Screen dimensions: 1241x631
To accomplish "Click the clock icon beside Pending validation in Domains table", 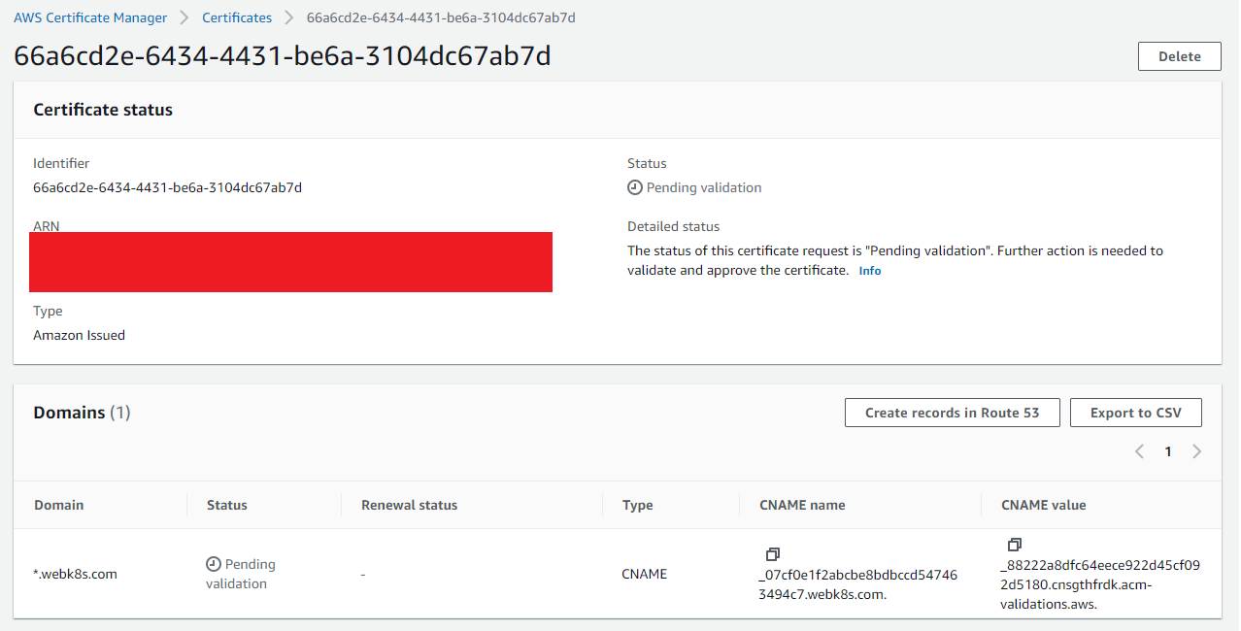I will pos(211,563).
